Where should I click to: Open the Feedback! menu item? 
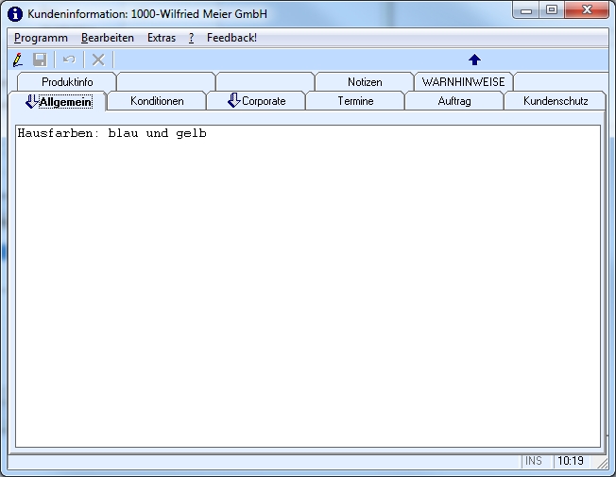point(231,38)
